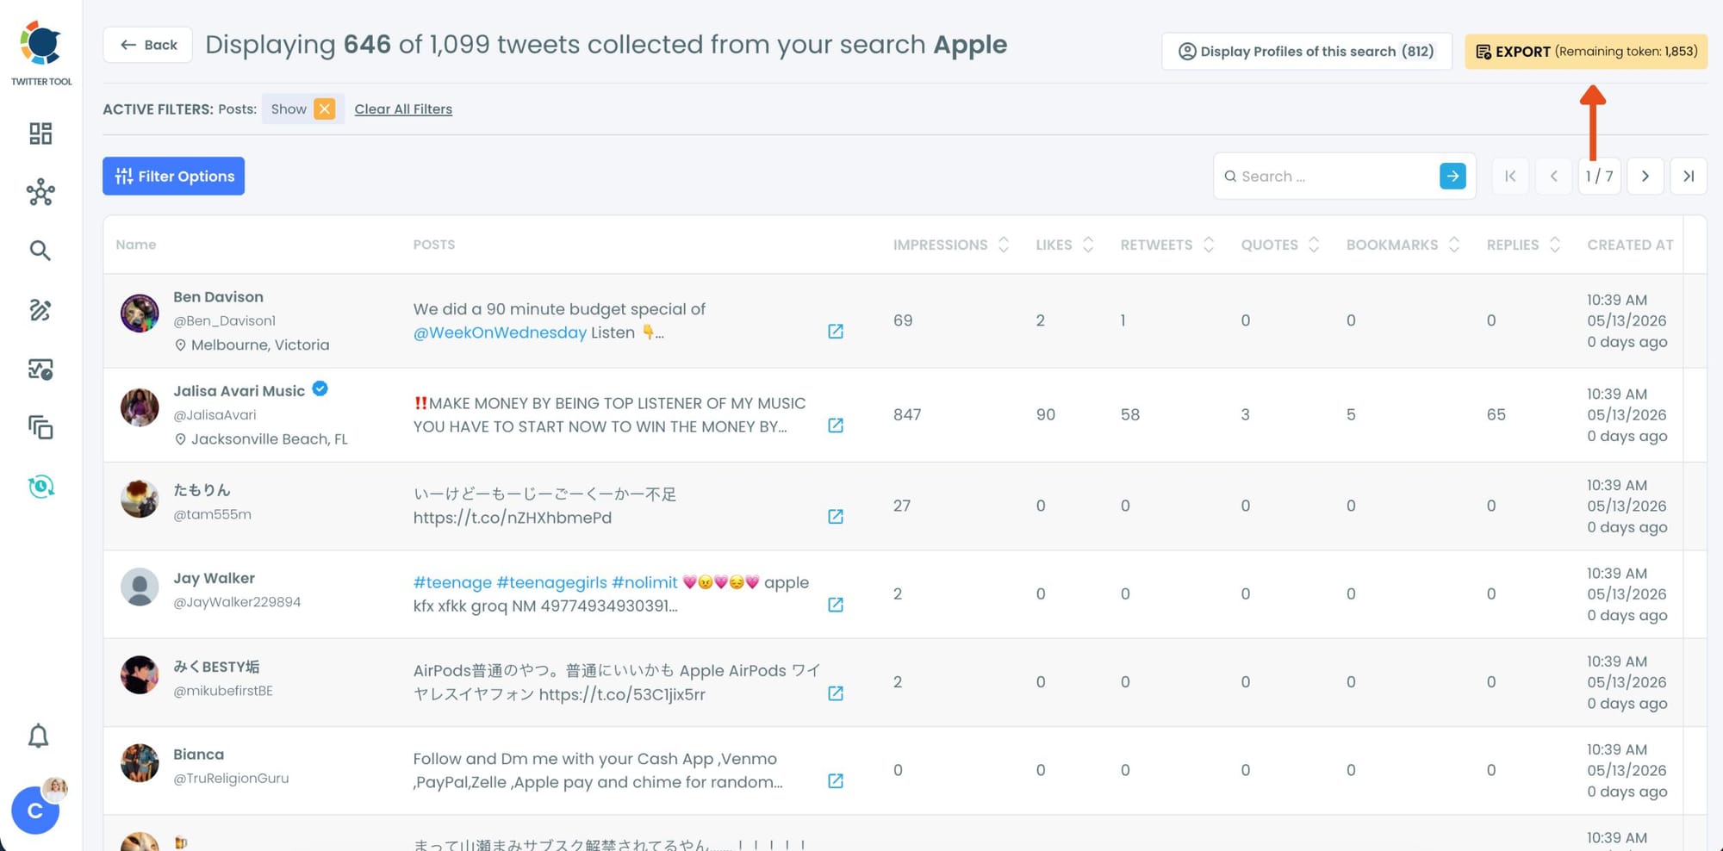Image resolution: width=1723 pixels, height=851 pixels.
Task: Select handle @JalisaAvari
Action: click(x=215, y=415)
